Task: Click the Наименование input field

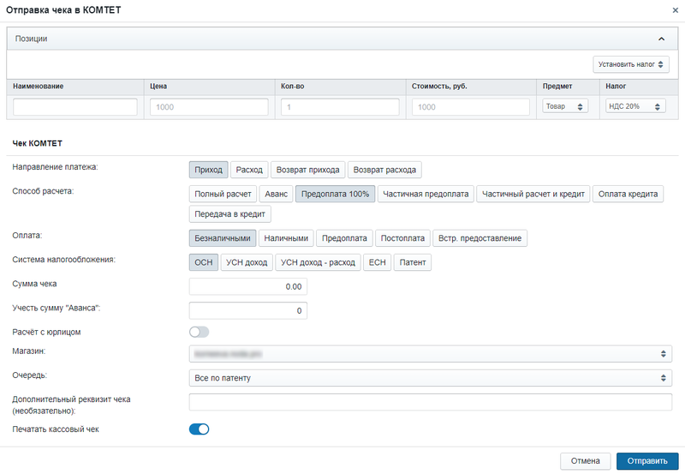Action: tap(75, 107)
